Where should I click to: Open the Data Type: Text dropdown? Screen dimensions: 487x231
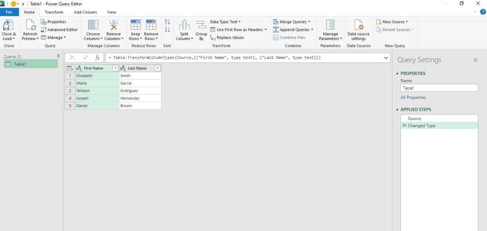(x=225, y=21)
